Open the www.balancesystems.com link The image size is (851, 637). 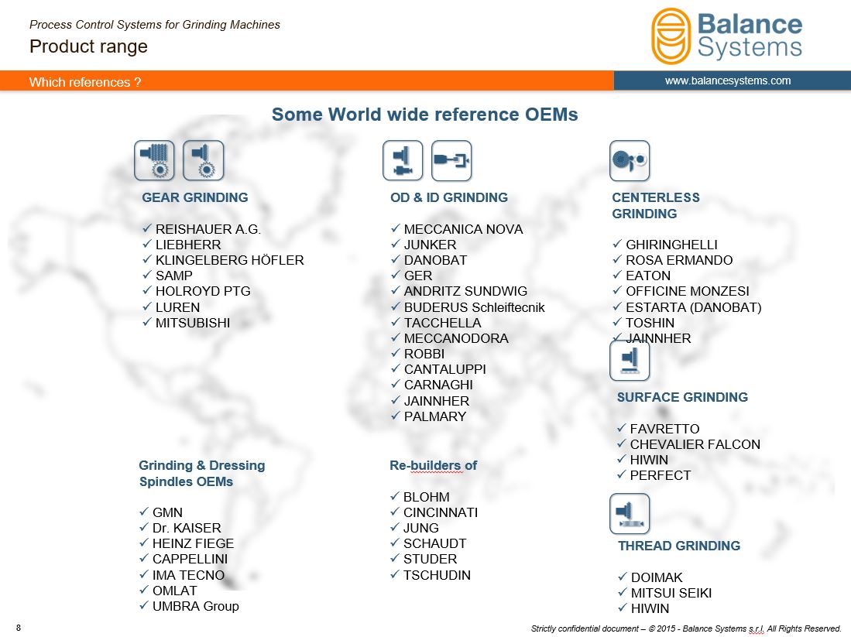click(728, 80)
